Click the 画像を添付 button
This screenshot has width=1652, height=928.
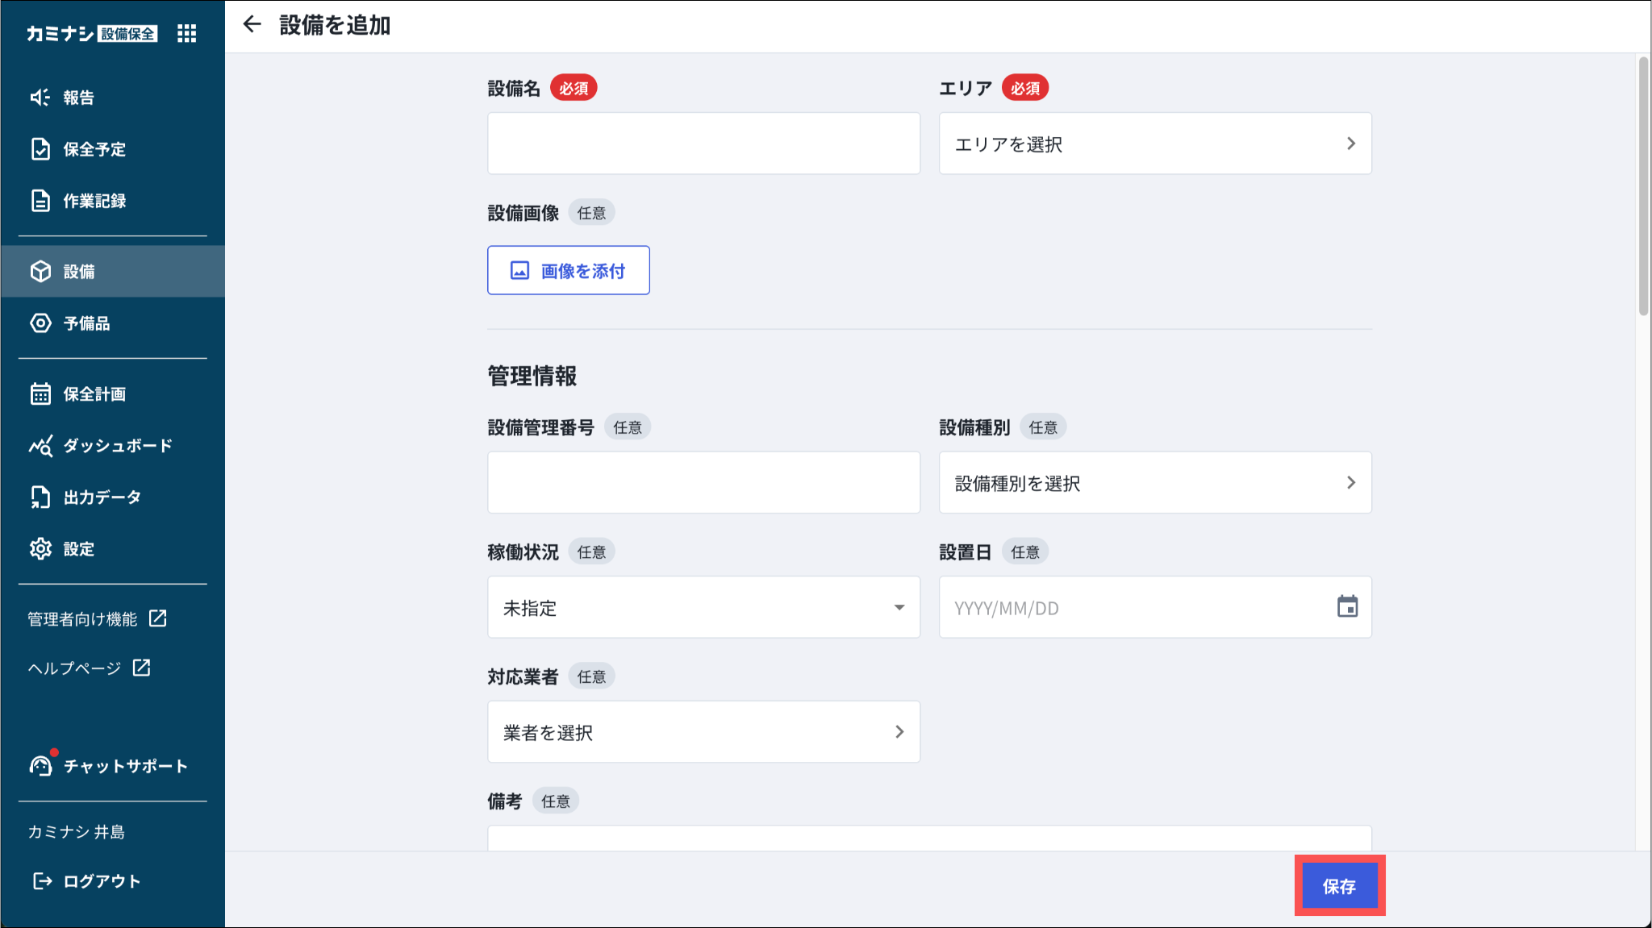[568, 271]
